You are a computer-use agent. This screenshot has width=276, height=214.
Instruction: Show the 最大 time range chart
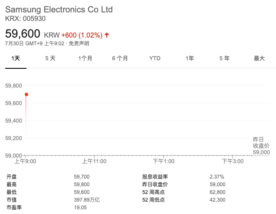259,58
